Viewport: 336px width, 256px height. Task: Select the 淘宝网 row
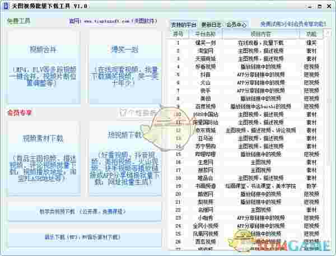[x=246, y=51]
